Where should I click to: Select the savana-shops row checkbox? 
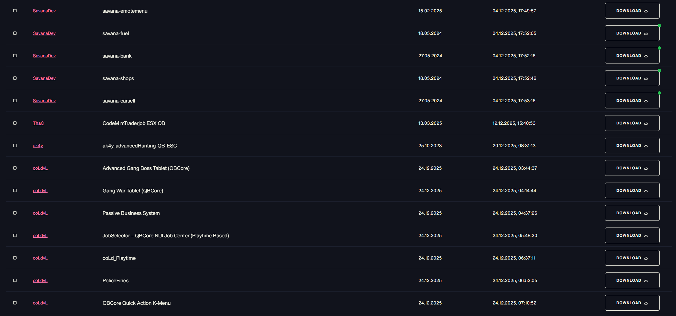pos(15,78)
